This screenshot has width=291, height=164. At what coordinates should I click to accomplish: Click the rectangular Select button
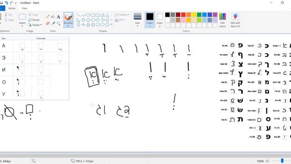22,17
